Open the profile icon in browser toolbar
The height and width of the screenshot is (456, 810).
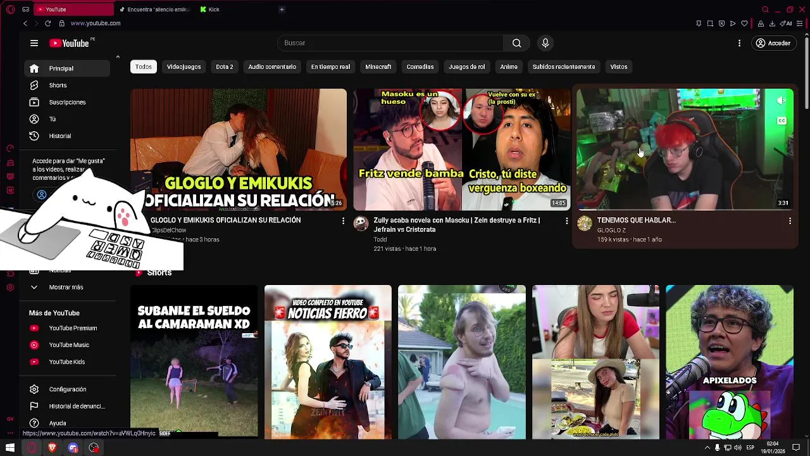[x=761, y=23]
